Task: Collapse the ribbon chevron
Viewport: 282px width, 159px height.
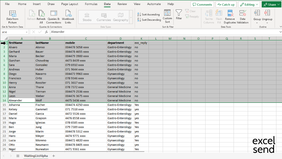Action: [281, 27]
